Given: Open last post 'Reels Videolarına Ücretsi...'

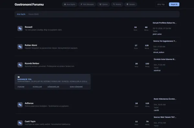Looking at the screenshot, I should [x=165, y=99].
